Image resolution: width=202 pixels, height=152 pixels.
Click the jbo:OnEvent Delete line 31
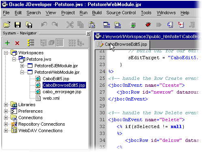click(146, 120)
